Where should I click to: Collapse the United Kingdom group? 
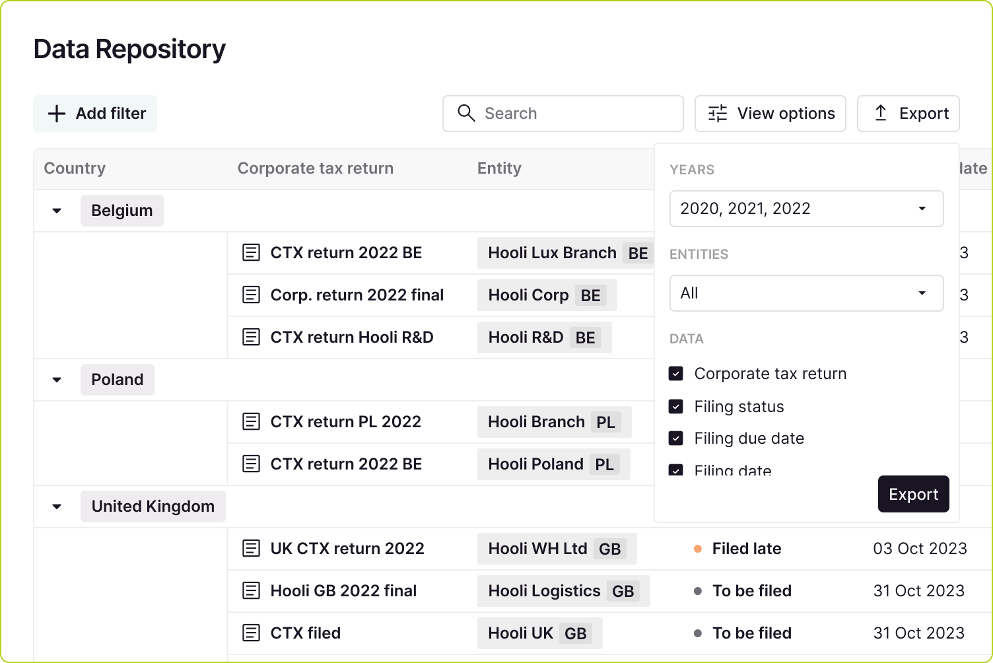click(x=56, y=506)
